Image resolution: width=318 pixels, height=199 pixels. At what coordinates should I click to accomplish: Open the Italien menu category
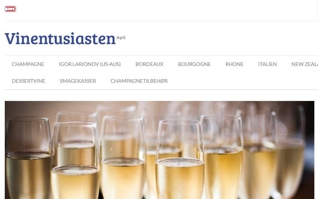pyautogui.click(x=268, y=64)
